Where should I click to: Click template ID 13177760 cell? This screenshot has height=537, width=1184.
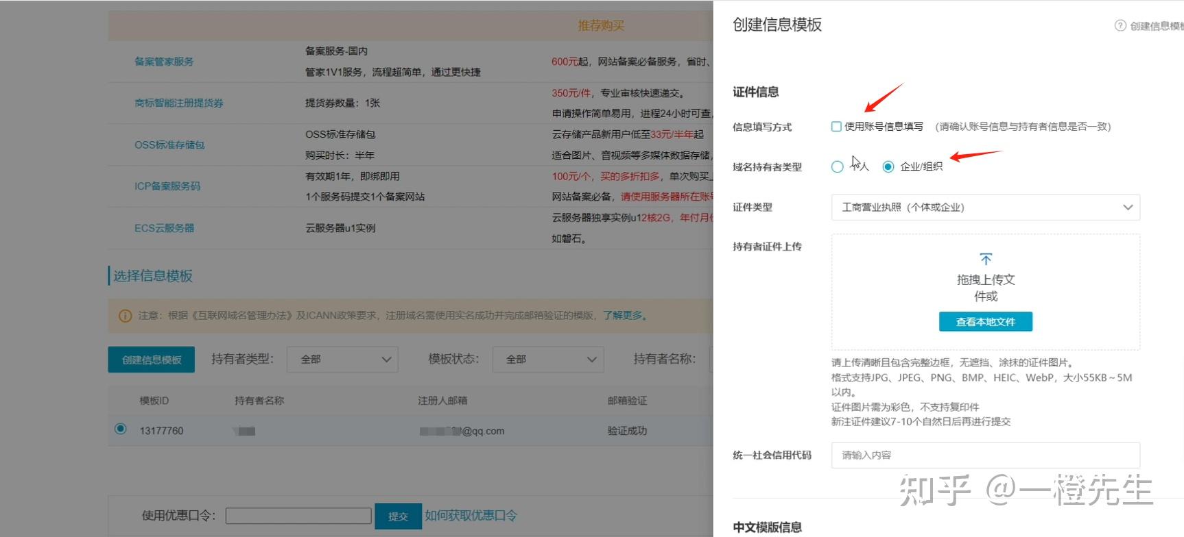tap(162, 431)
